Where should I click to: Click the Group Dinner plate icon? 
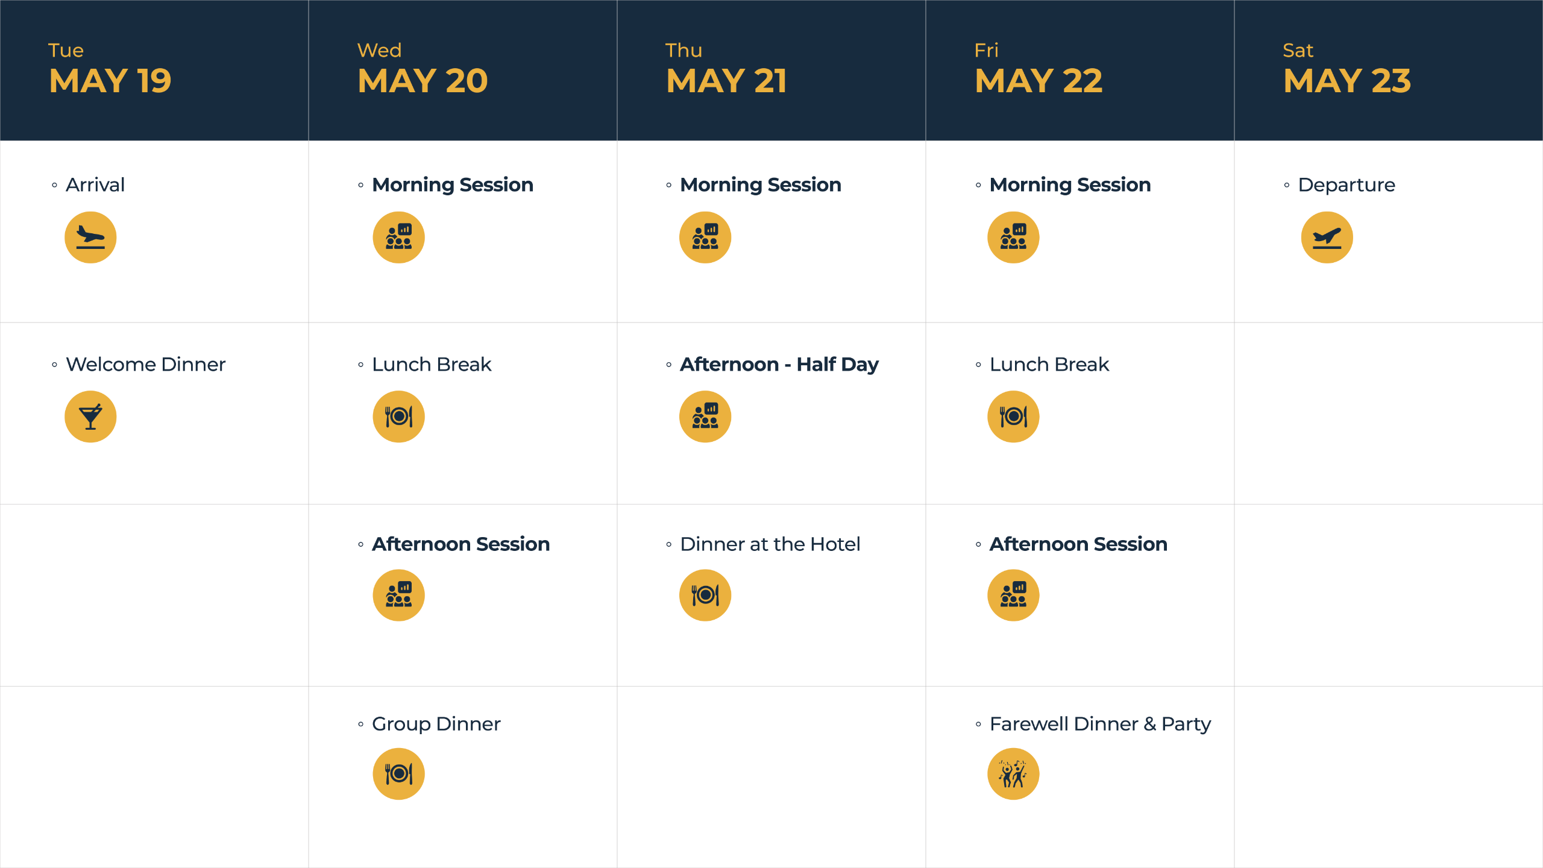(x=398, y=774)
